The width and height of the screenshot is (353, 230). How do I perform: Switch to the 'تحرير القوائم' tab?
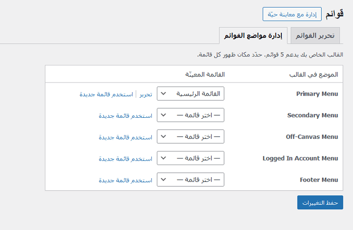315,36
